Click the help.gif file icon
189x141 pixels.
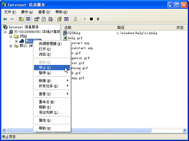click(65, 38)
